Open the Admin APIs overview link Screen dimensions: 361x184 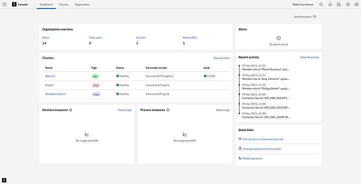[189, 37]
